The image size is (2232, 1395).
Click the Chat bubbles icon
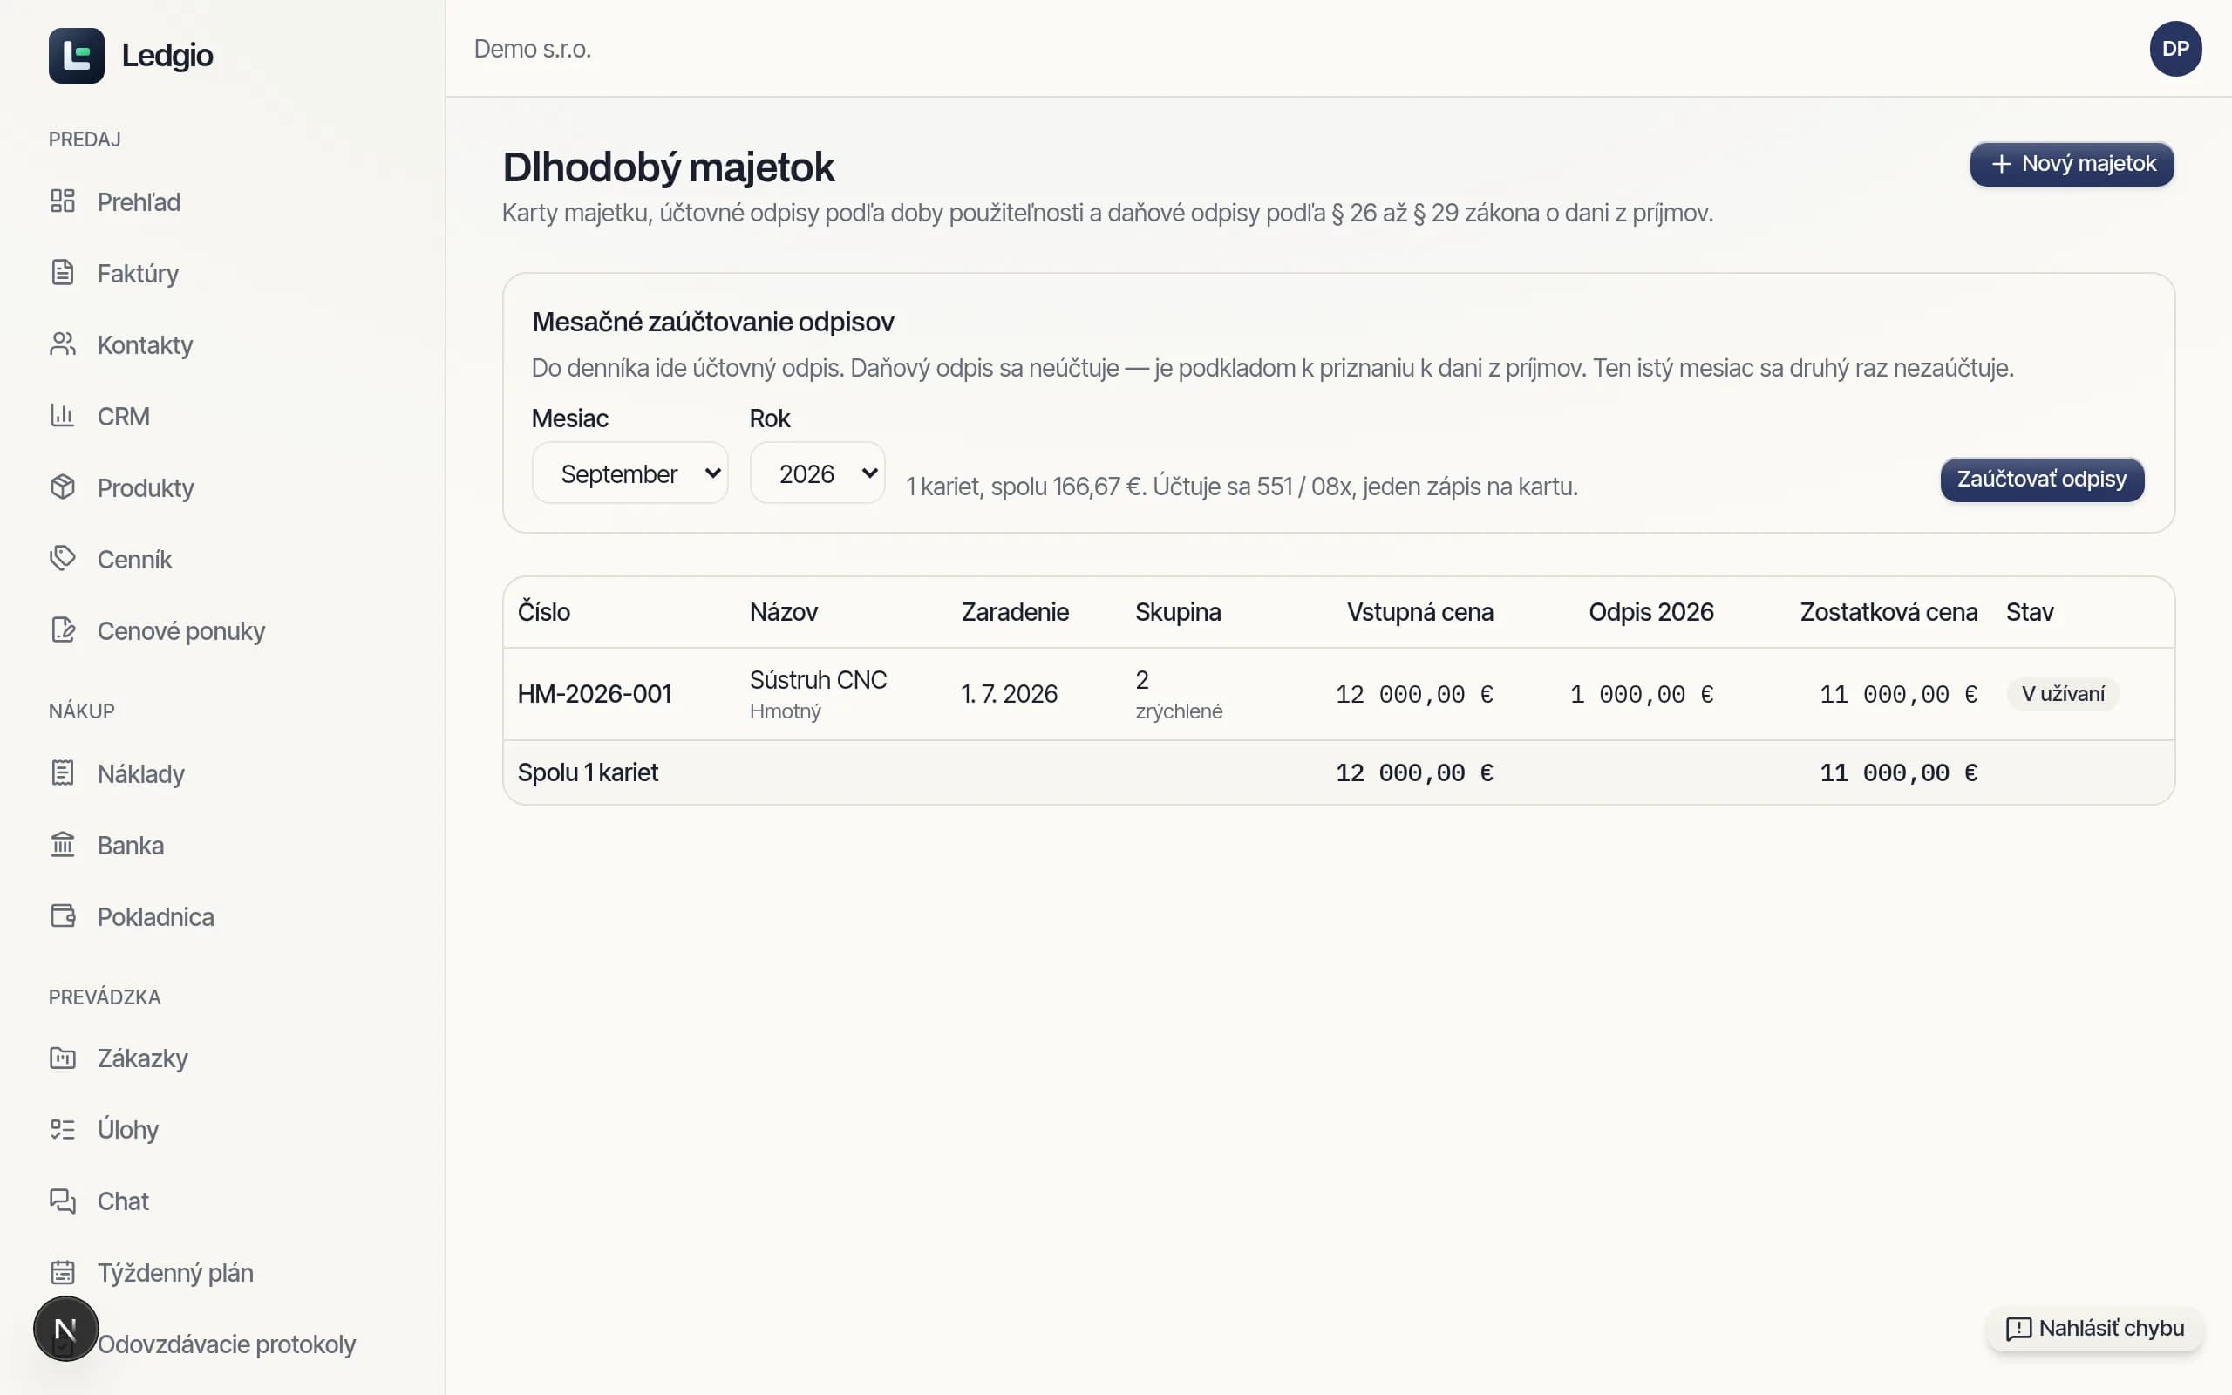(62, 1201)
